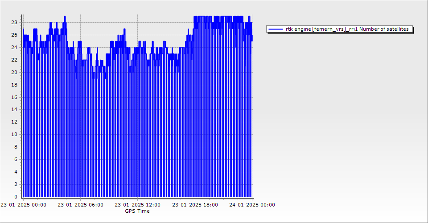This screenshot has height=223, width=428.
Task: Click the y-axis tick label 24
Action: (14, 47)
